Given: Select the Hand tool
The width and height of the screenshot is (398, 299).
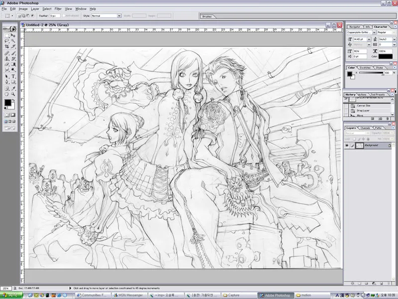Looking at the screenshot, I should coord(7,93).
